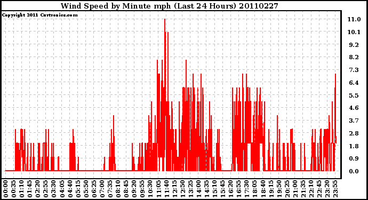Image resolution: width=368 pixels, height=200 pixels.
Task: Click the 14:00 time axis label
Action: click(x=198, y=189)
